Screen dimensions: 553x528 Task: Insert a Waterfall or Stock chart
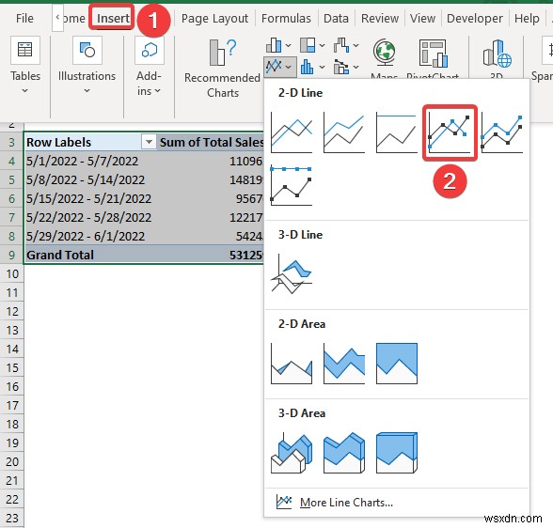(x=341, y=45)
